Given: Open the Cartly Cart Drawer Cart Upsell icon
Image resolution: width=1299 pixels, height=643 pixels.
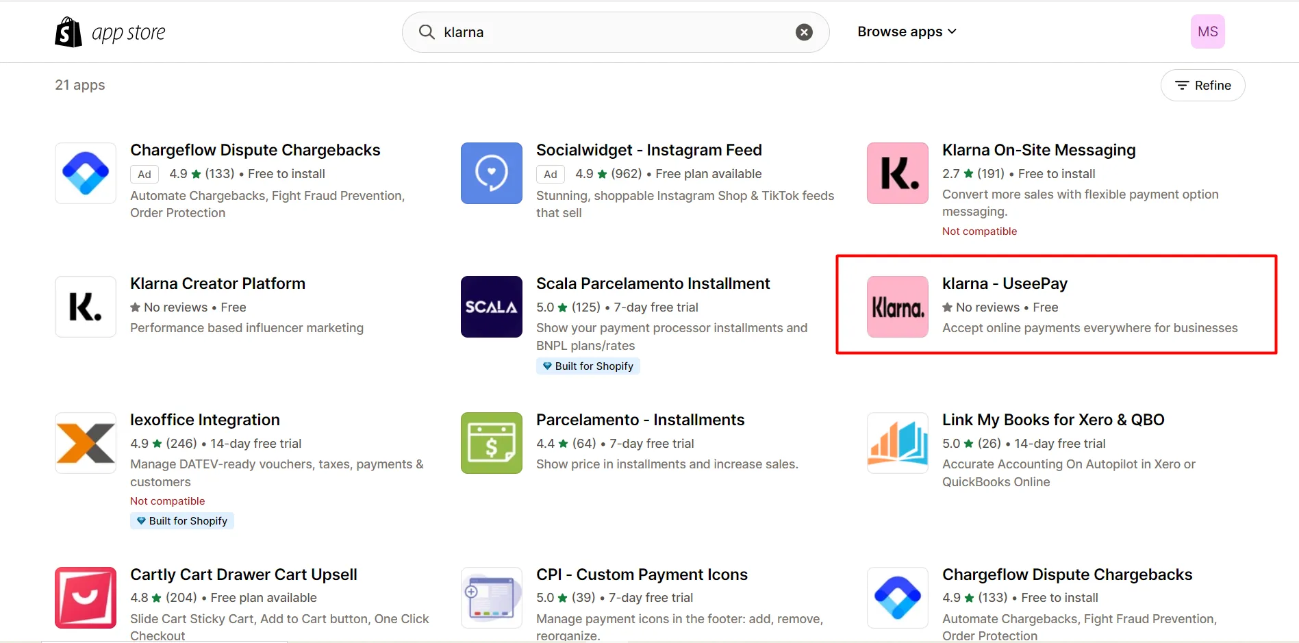Looking at the screenshot, I should tap(85, 597).
